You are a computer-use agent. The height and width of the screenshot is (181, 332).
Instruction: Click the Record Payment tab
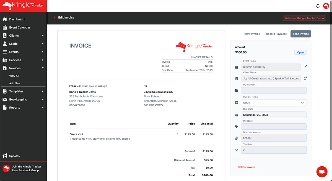coord(276,34)
